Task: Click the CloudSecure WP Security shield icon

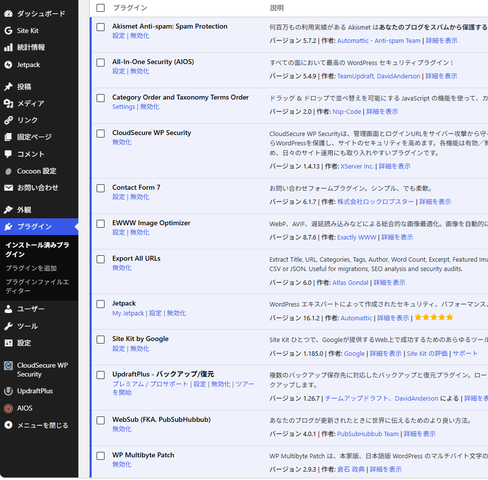Action: pos(8,366)
